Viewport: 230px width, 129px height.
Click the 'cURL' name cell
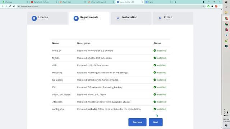point(55,65)
